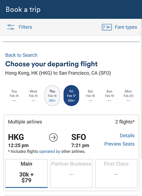The width and height of the screenshot is (142, 196).
Task: Go Back to Search
Action: (21, 55)
